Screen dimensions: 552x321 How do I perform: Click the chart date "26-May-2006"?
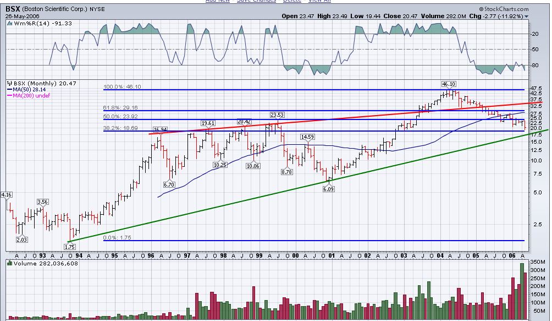tap(22, 16)
